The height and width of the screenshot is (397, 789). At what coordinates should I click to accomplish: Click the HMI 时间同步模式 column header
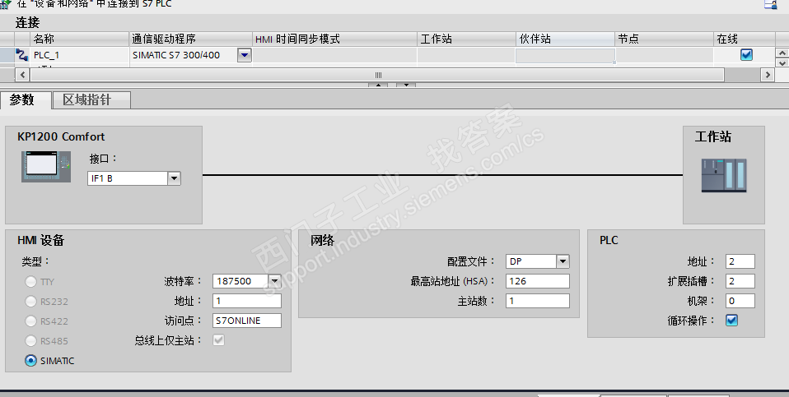click(x=334, y=39)
